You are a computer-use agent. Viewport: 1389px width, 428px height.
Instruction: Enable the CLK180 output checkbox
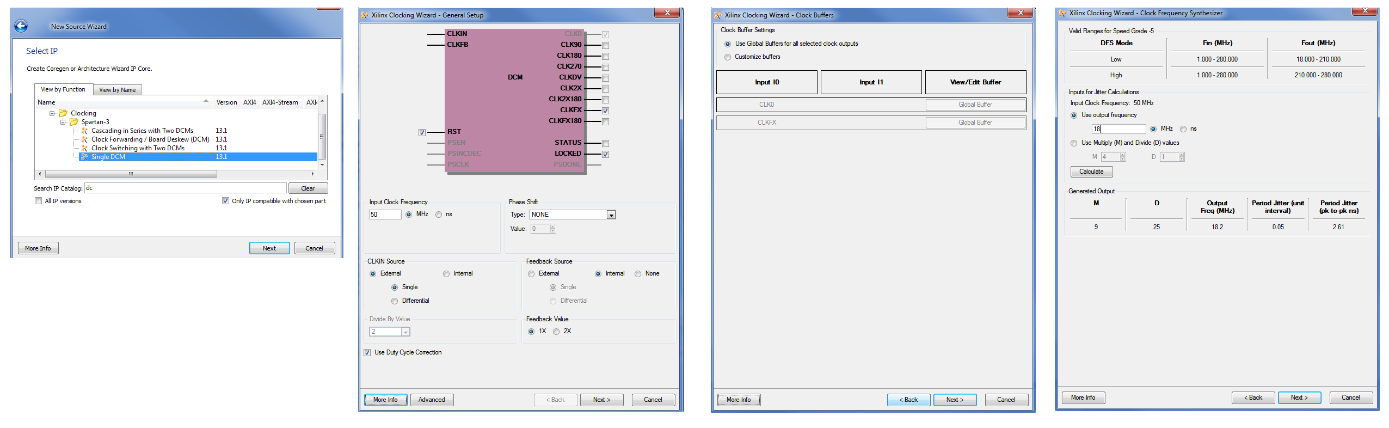coord(606,56)
